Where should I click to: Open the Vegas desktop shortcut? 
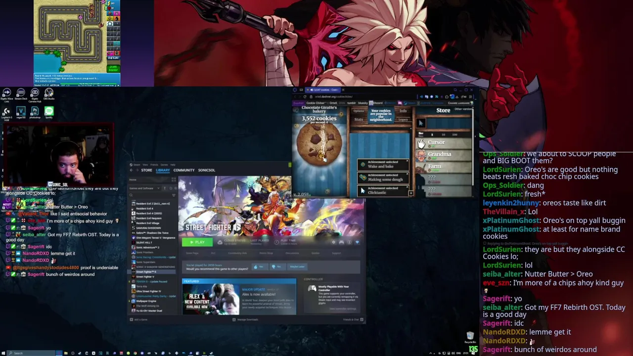pos(21,112)
